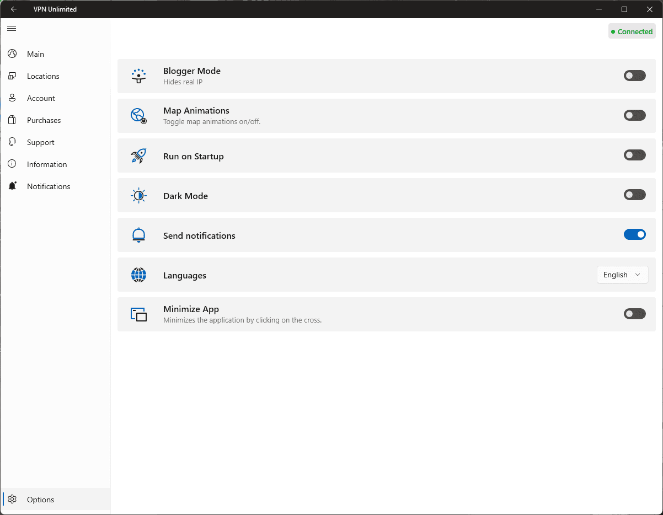
Task: Click the globe icon beside Main
Action: click(12, 54)
